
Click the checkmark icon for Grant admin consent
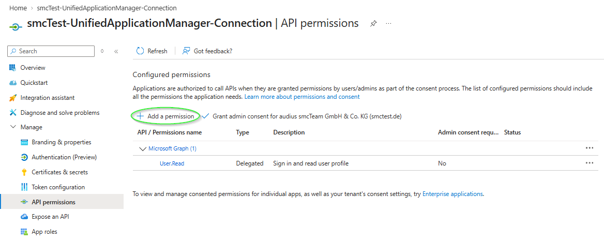pyautogui.click(x=205, y=116)
